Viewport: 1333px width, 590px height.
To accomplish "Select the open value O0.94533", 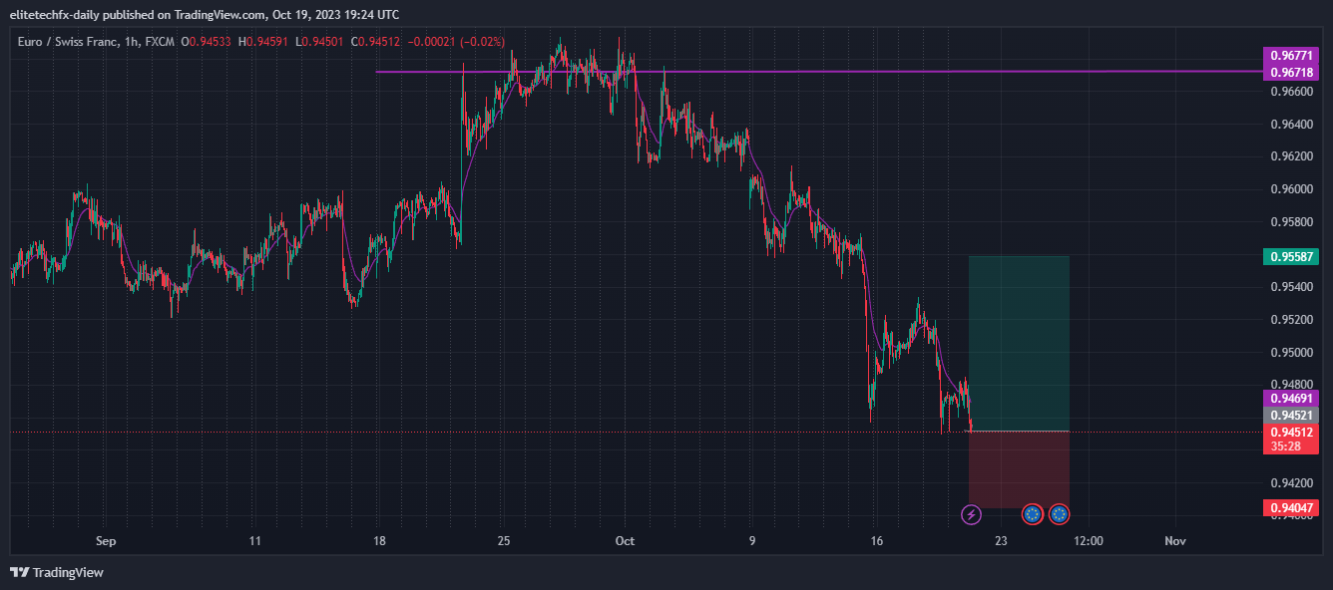I will pos(206,41).
